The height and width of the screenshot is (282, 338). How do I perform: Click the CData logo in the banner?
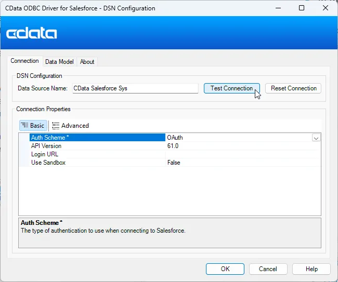point(32,34)
